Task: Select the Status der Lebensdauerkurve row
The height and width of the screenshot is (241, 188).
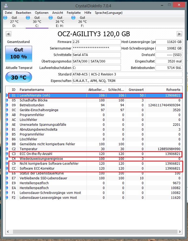Action: 94,173
